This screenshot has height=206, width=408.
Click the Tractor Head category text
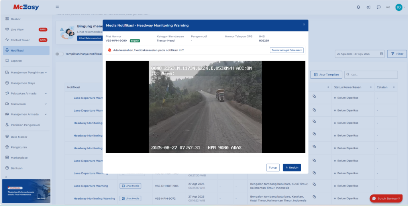[x=165, y=40]
